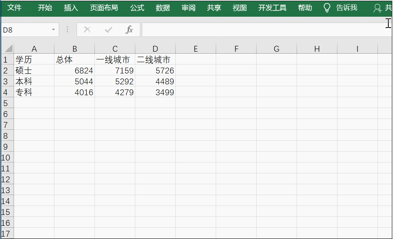
Task: Open the 页面布局 ribbon tab
Action: tap(104, 8)
